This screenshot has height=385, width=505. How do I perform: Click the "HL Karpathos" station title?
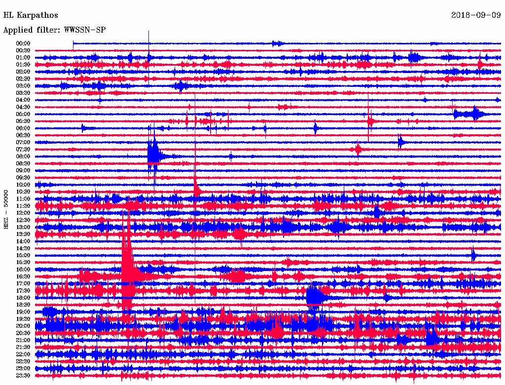31,15
